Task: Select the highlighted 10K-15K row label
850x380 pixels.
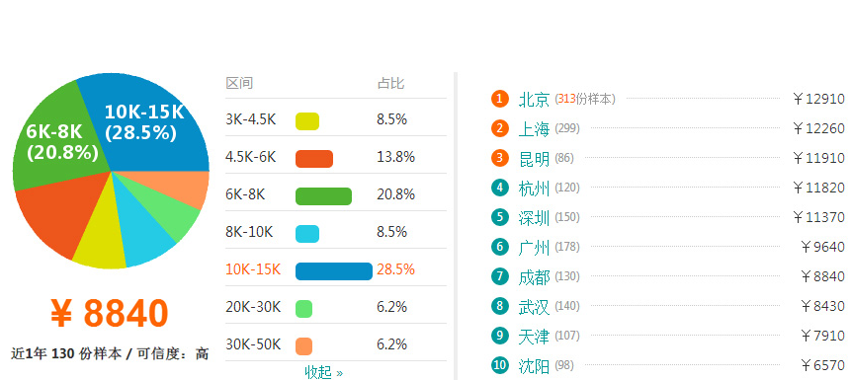Action: coord(253,269)
